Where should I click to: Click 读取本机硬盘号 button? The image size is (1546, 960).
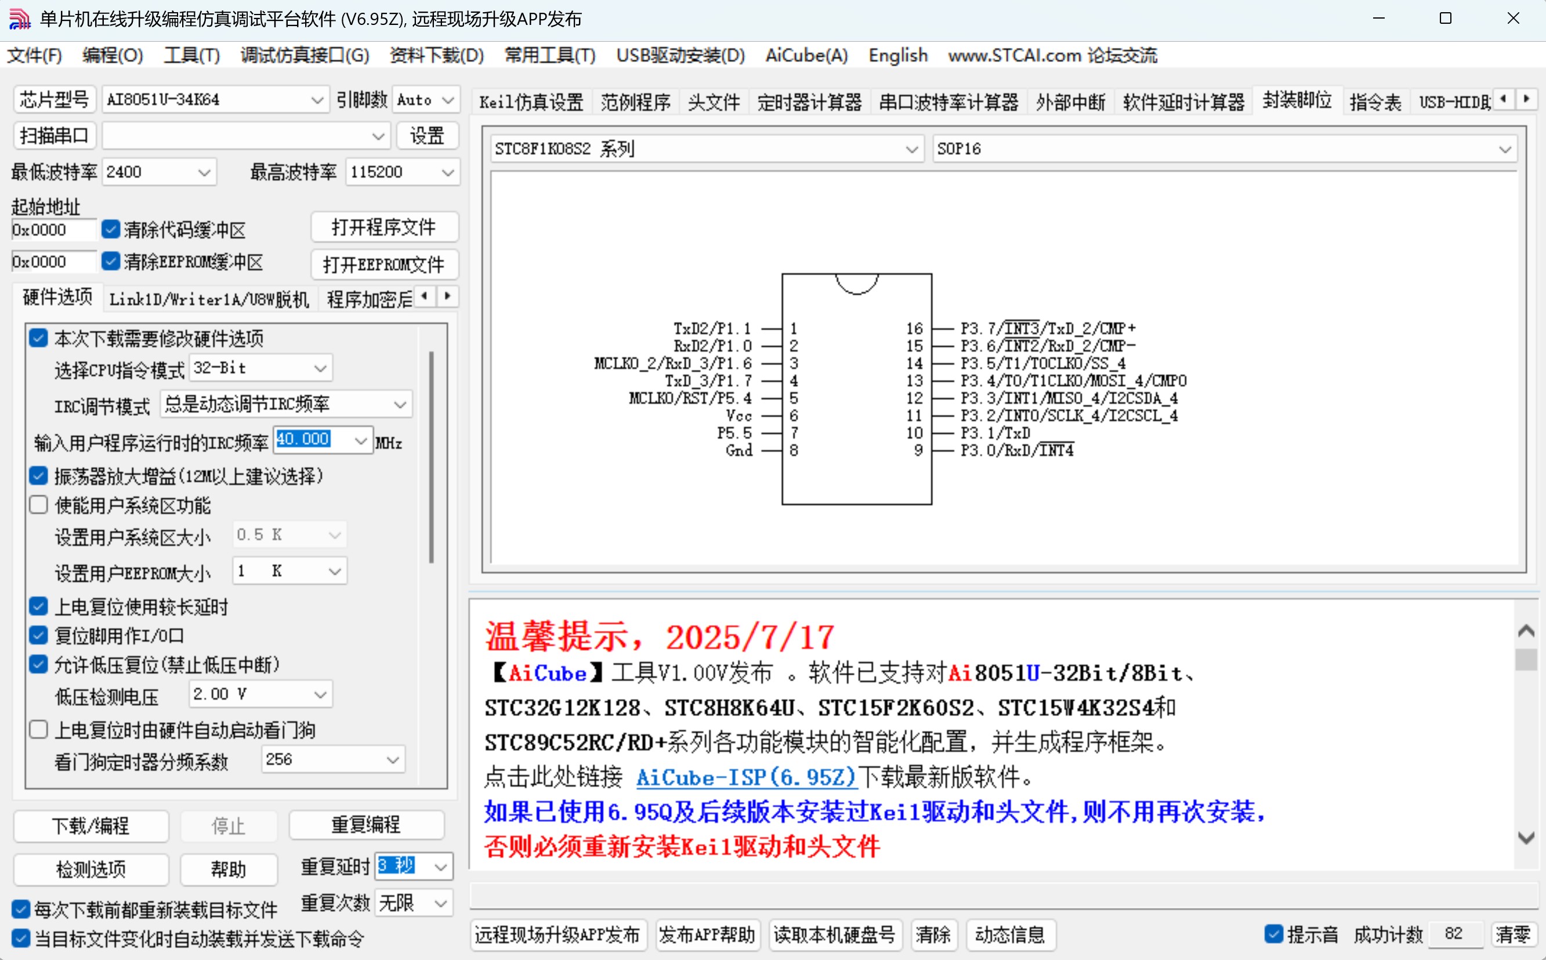pos(834,934)
